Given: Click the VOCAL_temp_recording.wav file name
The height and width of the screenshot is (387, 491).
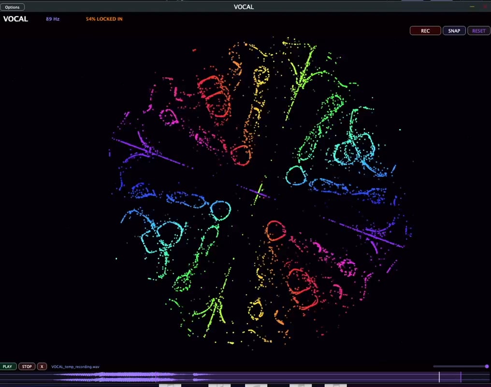Looking at the screenshot, I should coord(75,367).
